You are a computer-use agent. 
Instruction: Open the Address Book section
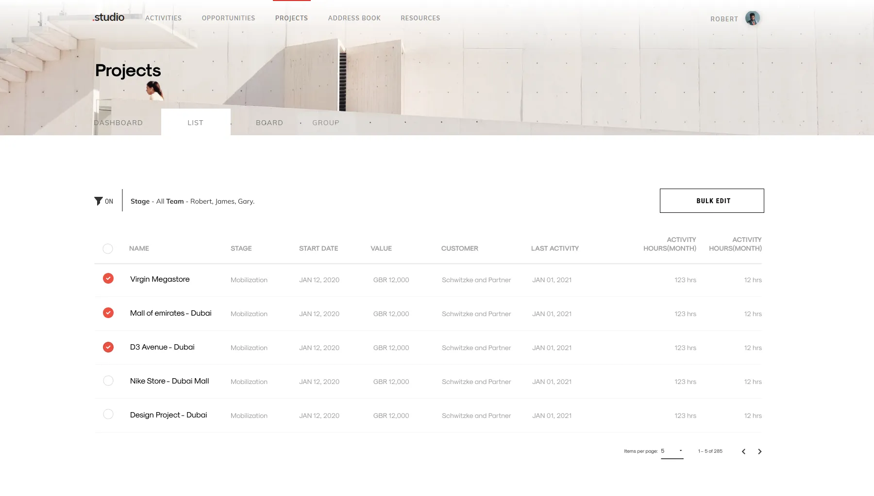click(x=354, y=18)
